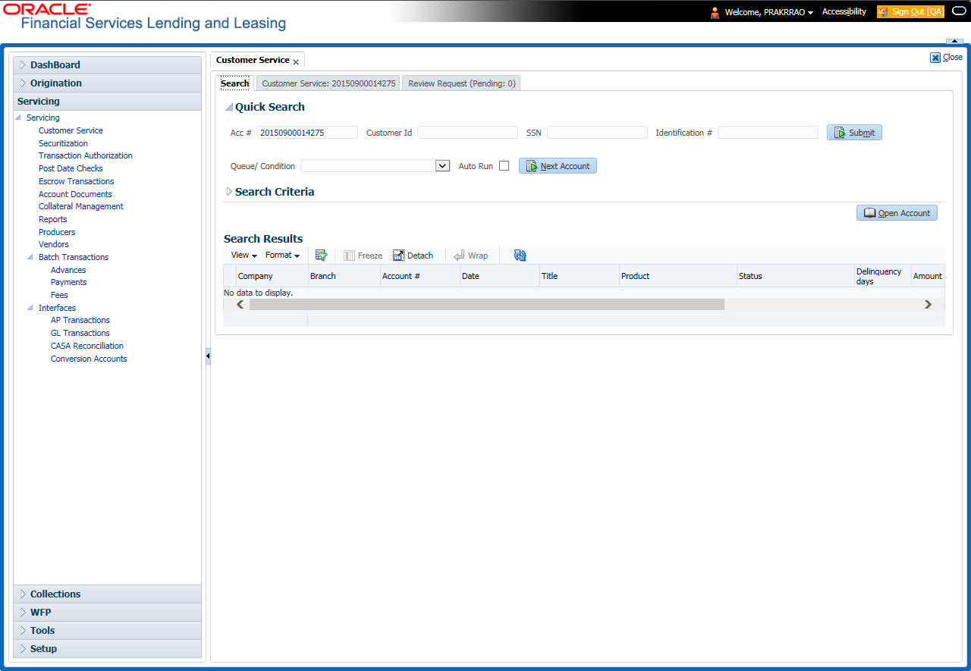Click the Open Account button

coord(897,213)
